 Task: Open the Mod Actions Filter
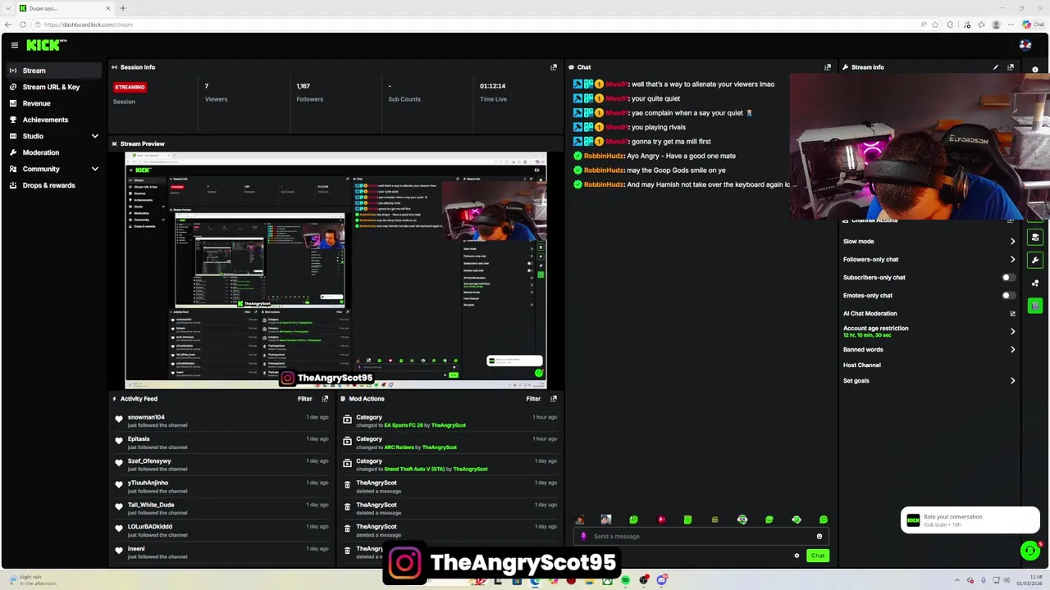coord(533,399)
